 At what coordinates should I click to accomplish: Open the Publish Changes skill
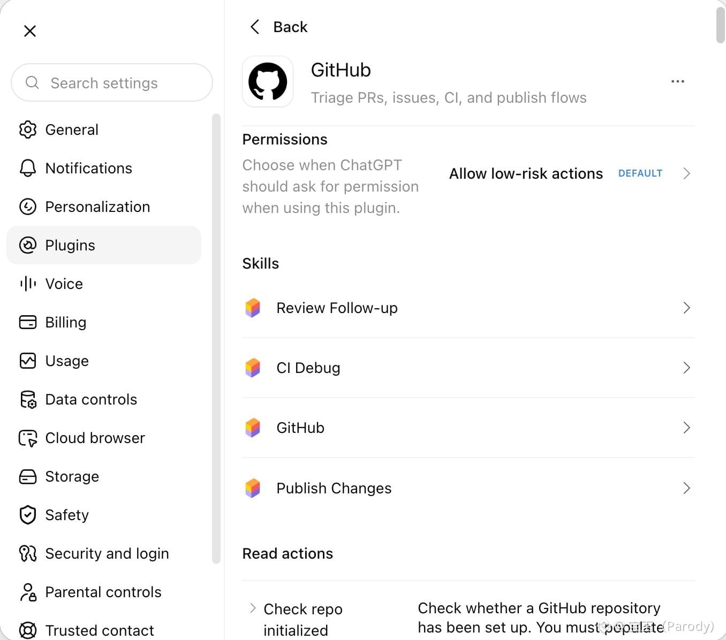click(468, 488)
